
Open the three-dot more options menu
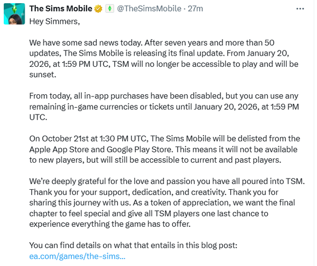(x=300, y=9)
